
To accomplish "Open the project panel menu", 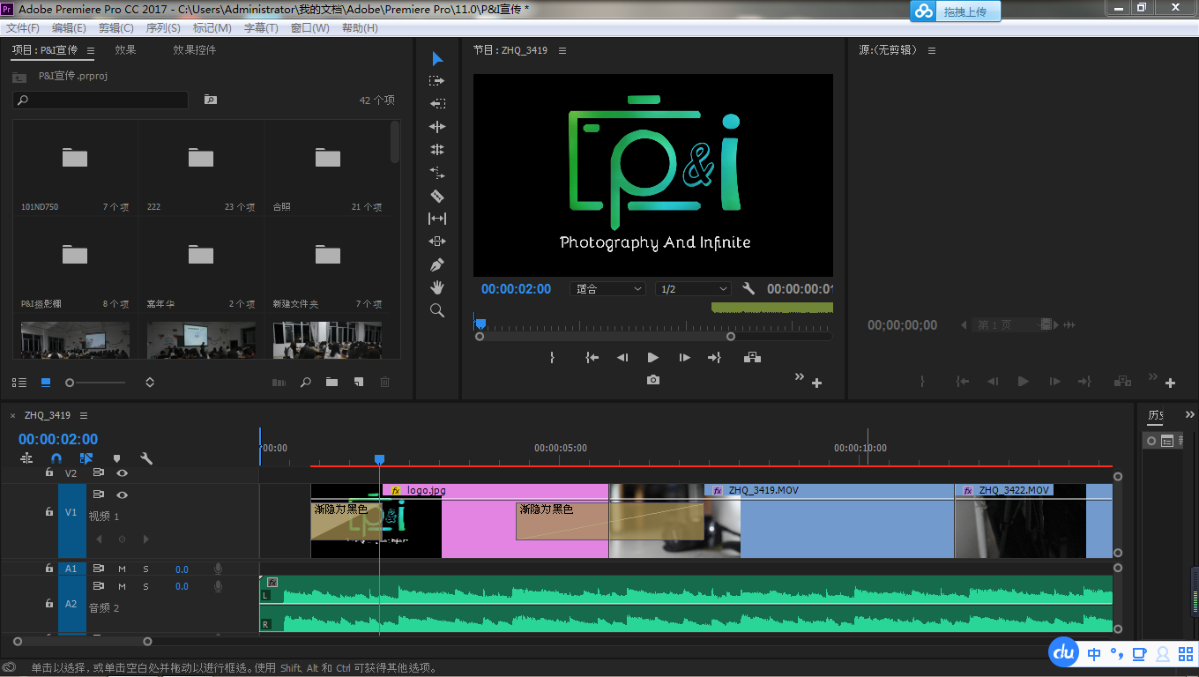I will [x=91, y=50].
